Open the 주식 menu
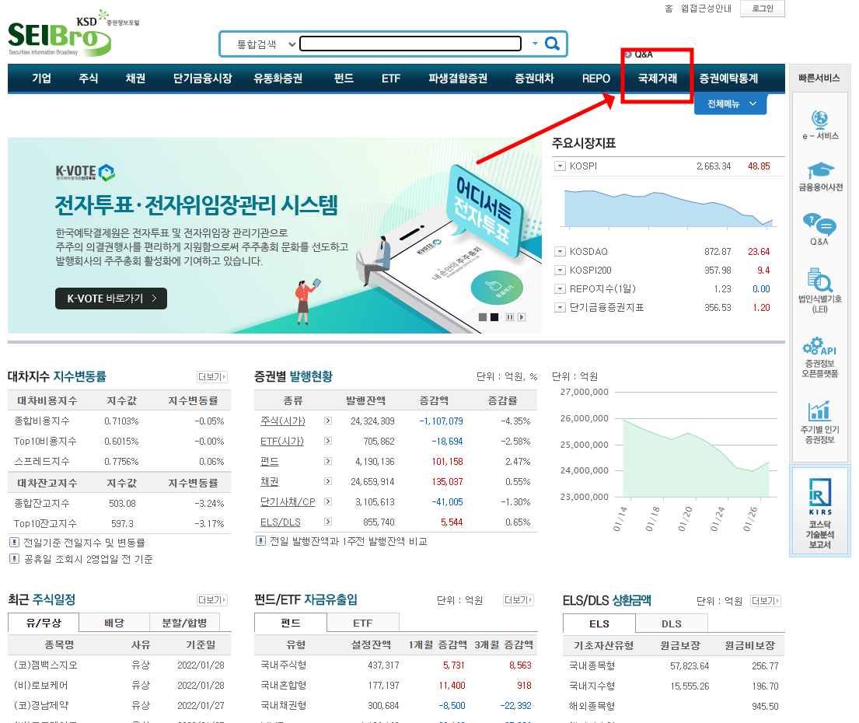This screenshot has width=859, height=723. pos(88,79)
